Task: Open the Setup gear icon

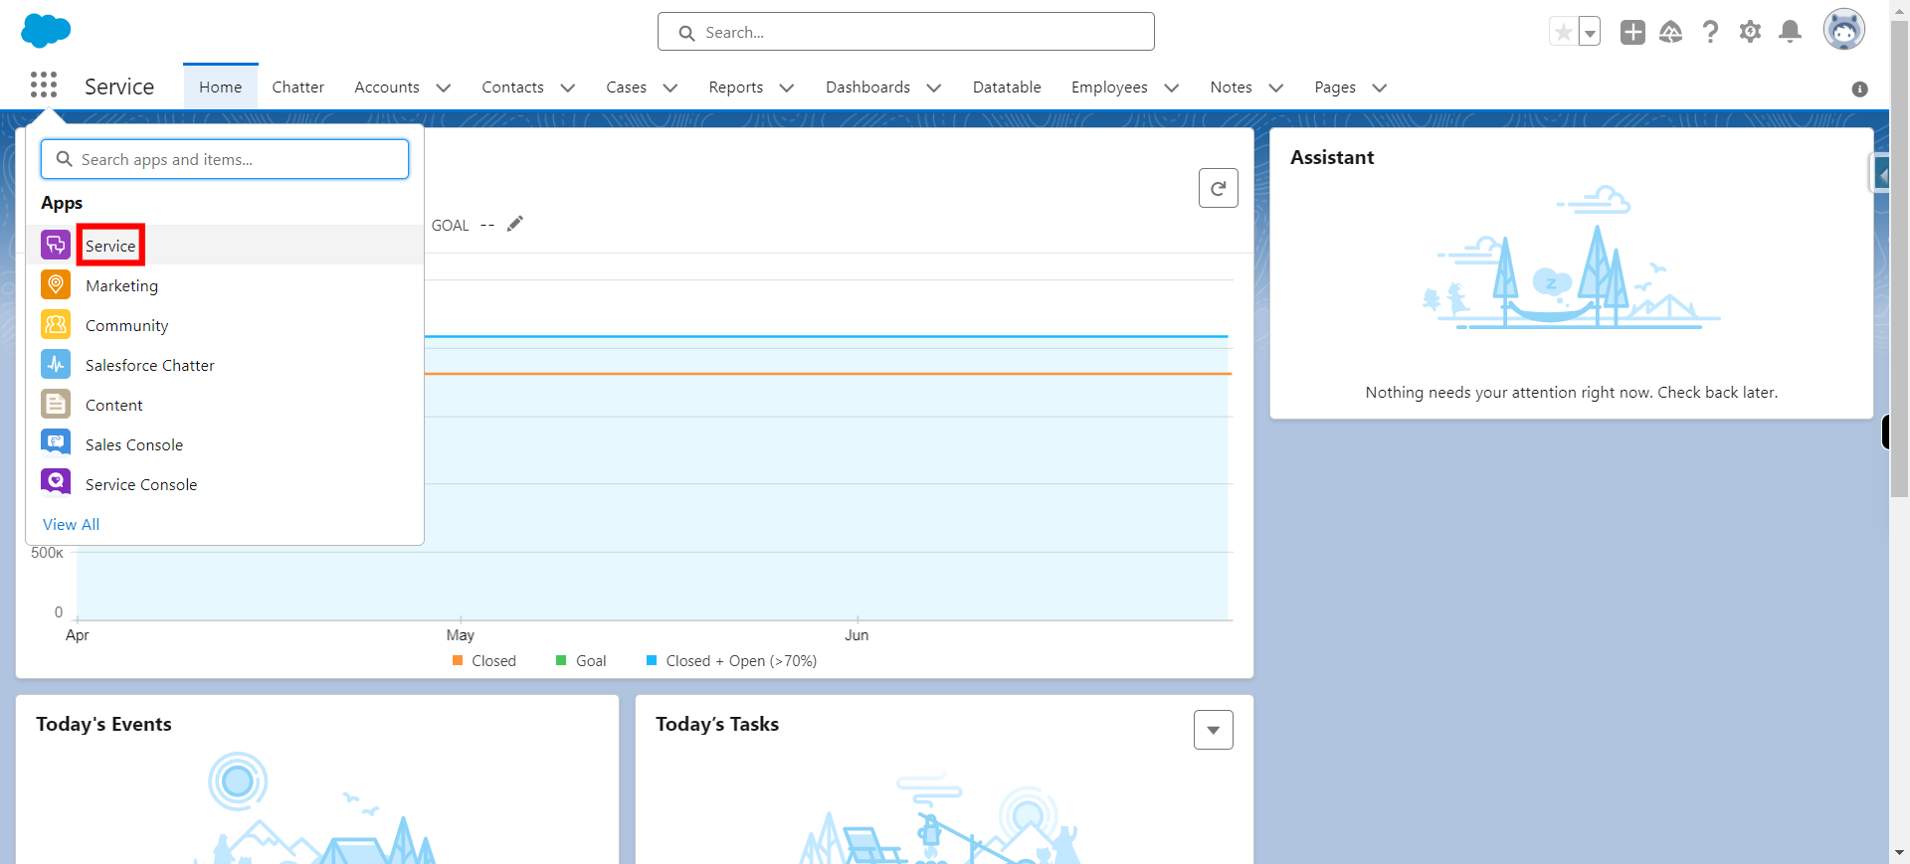Action: (x=1750, y=32)
